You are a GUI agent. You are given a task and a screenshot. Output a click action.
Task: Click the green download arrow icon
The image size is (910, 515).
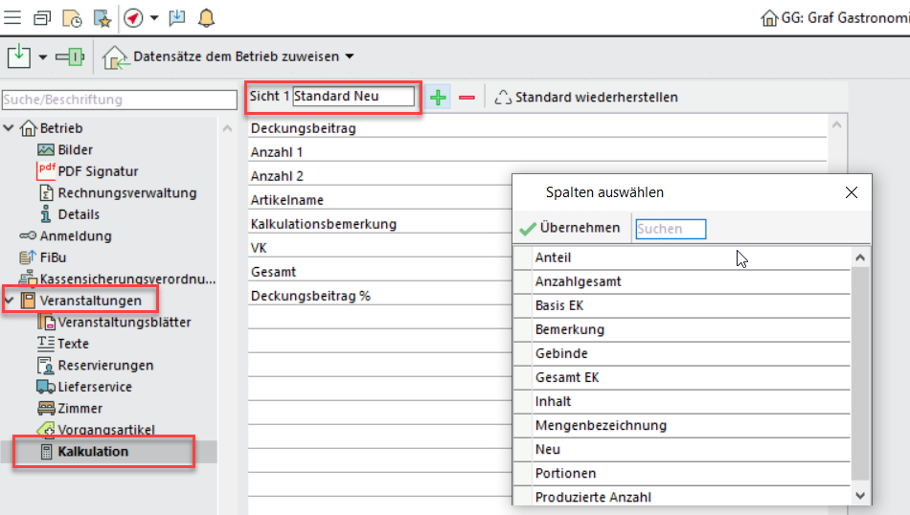pyautogui.click(x=19, y=56)
